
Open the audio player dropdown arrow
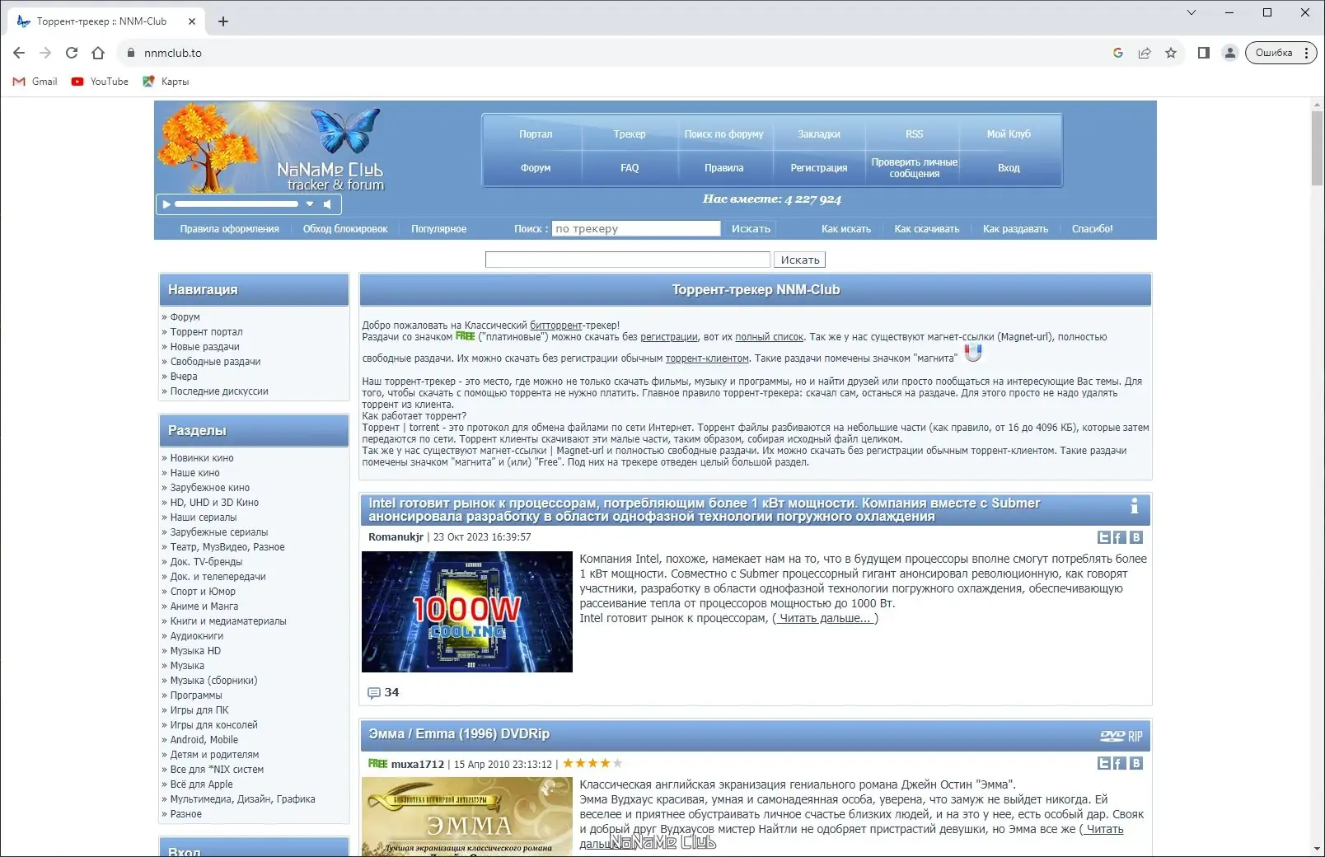(x=310, y=204)
